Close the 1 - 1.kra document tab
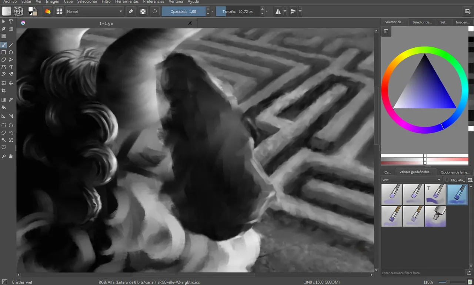This screenshot has height=285, width=474. tap(190, 23)
